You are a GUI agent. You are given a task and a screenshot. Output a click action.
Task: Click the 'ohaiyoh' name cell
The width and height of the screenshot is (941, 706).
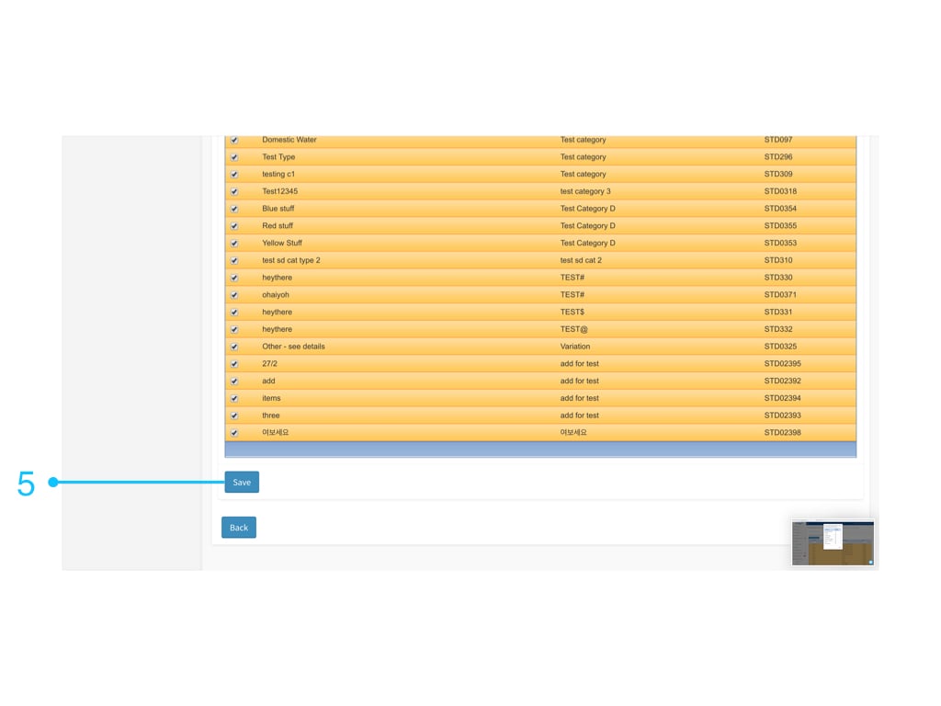tap(276, 295)
